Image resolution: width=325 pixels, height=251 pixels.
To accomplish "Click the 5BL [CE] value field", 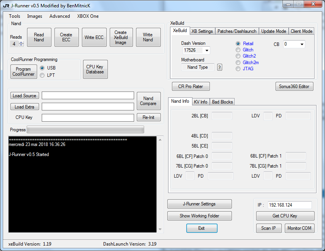I will 222,146.
